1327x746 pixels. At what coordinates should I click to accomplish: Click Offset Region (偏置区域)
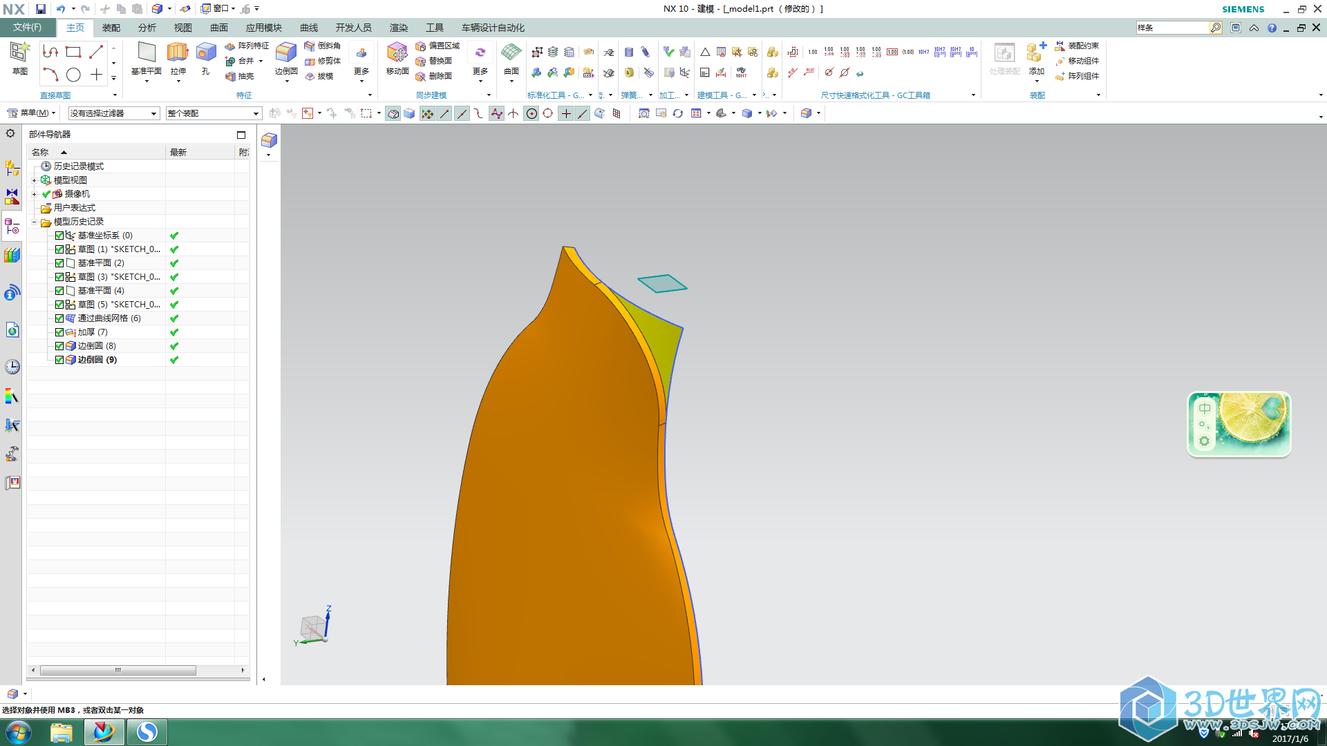click(x=437, y=46)
